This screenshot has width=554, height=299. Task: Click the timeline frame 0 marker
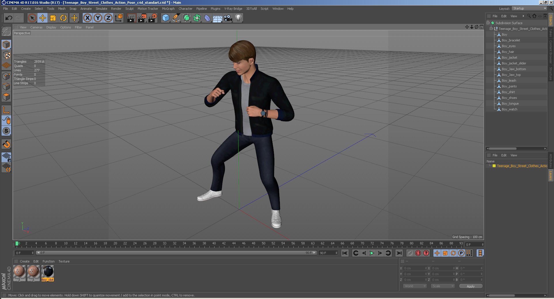click(17, 244)
